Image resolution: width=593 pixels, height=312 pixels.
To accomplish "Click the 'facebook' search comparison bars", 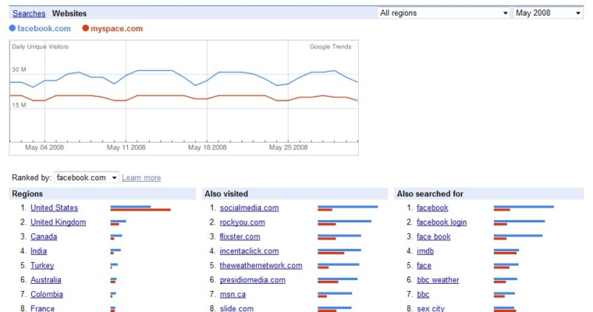I will click(x=524, y=208).
